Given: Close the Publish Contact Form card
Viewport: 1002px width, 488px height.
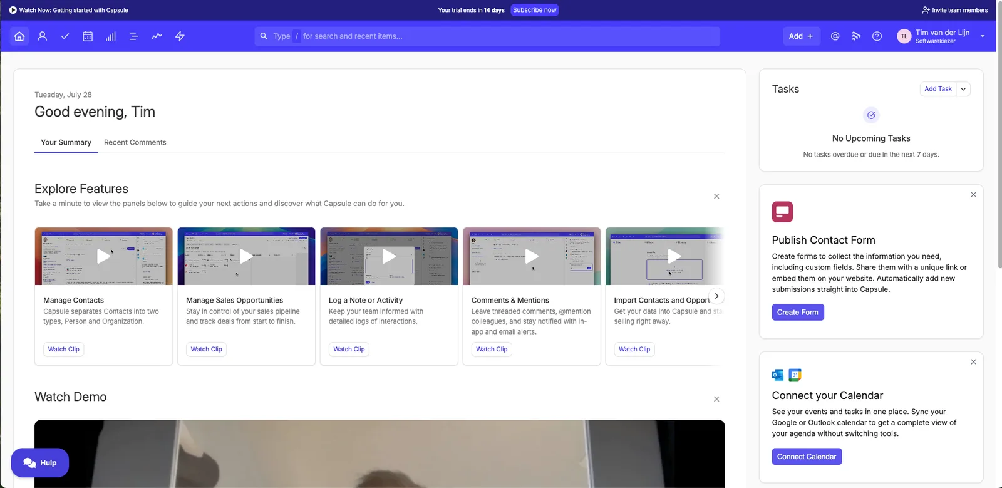Looking at the screenshot, I should pos(973,195).
